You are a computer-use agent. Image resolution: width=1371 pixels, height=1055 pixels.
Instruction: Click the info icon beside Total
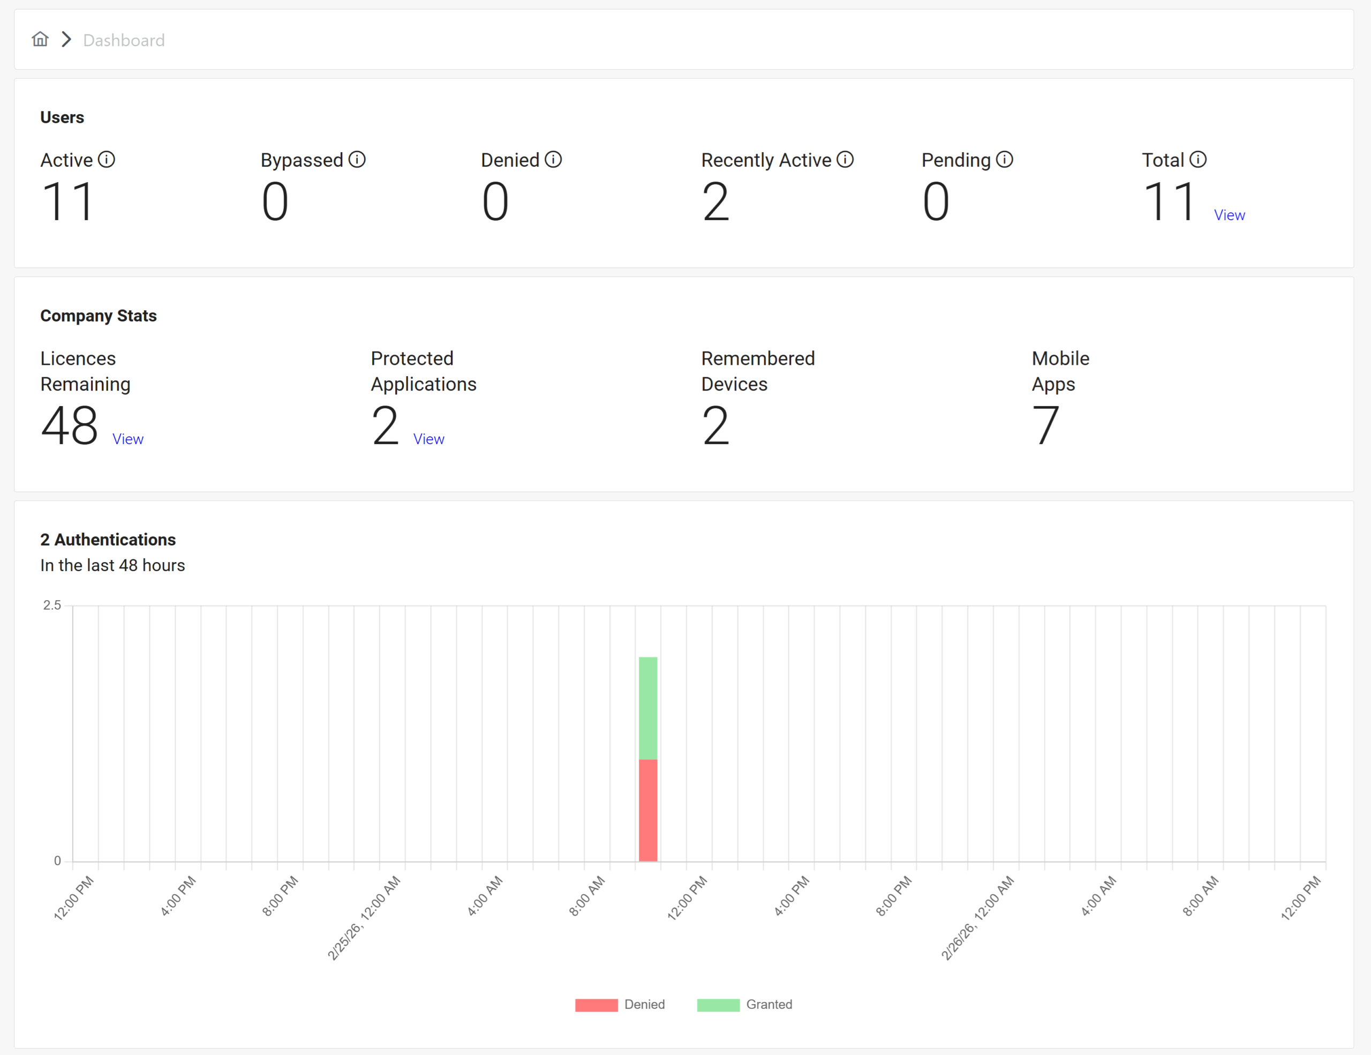1197,160
